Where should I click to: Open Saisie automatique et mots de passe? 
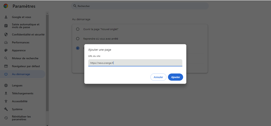pyautogui.click(x=25, y=26)
